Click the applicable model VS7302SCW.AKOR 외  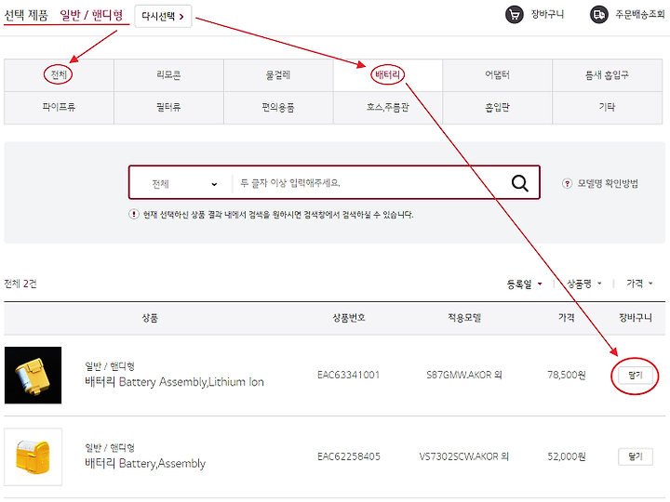coord(464,456)
